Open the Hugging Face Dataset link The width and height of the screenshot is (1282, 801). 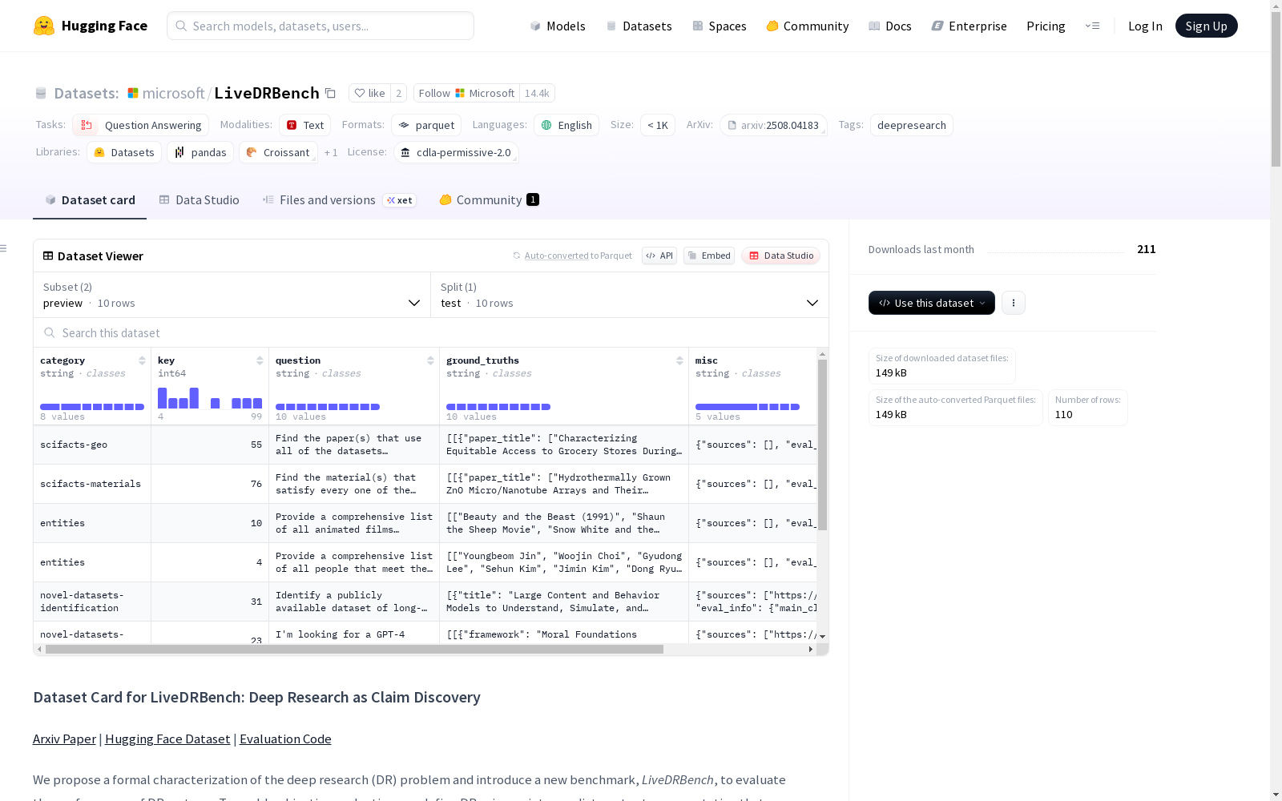(167, 739)
